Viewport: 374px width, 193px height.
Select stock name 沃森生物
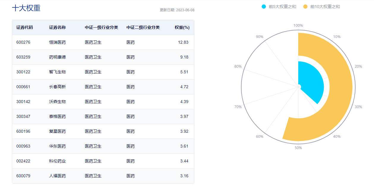pos(57,102)
